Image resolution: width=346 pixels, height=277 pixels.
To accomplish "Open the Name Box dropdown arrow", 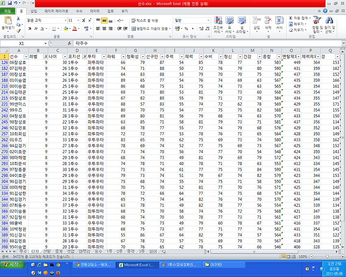I will (46, 43).
